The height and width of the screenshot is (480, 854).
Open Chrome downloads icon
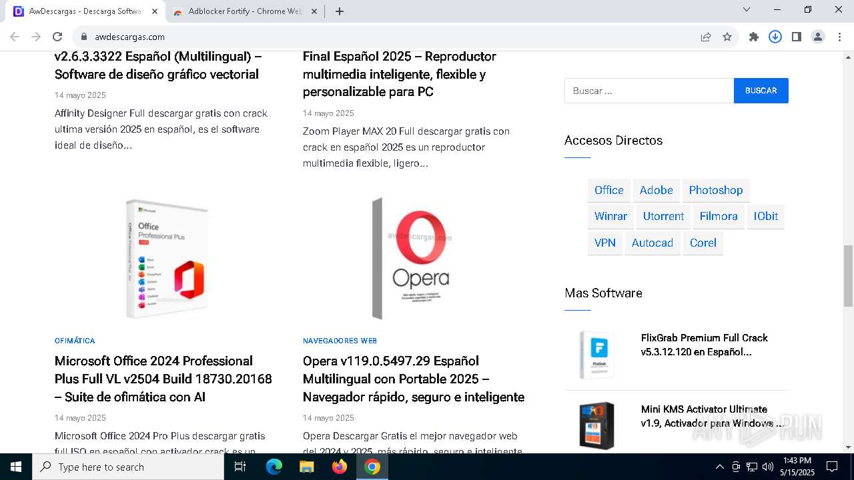tap(775, 37)
